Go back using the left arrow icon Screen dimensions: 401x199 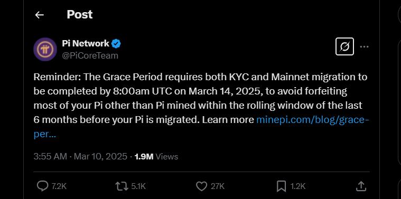40,15
